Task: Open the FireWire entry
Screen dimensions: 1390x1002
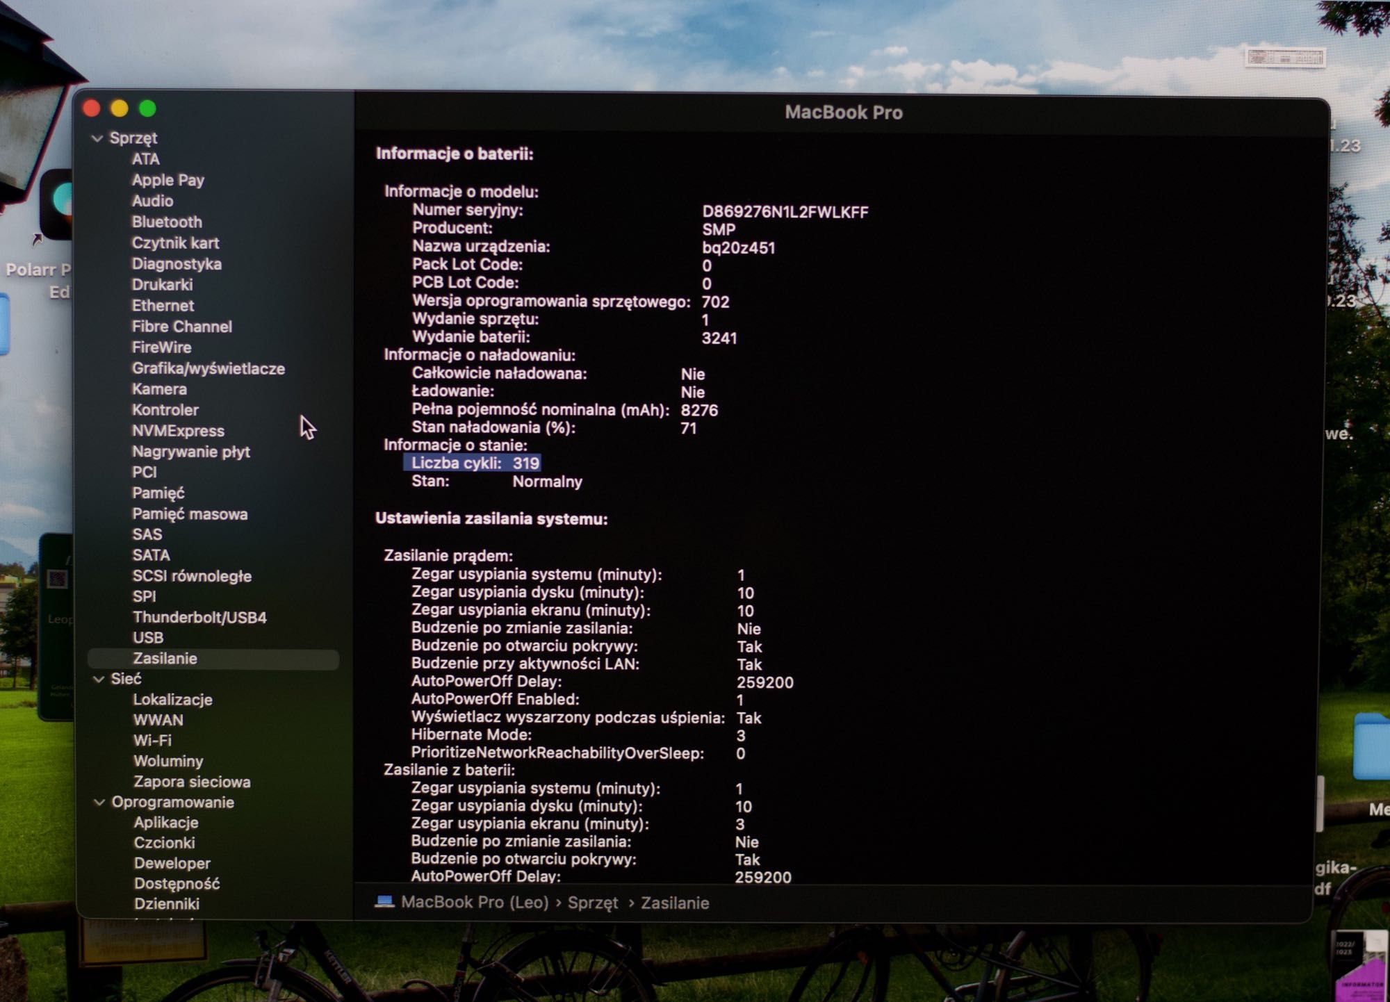Action: (161, 347)
